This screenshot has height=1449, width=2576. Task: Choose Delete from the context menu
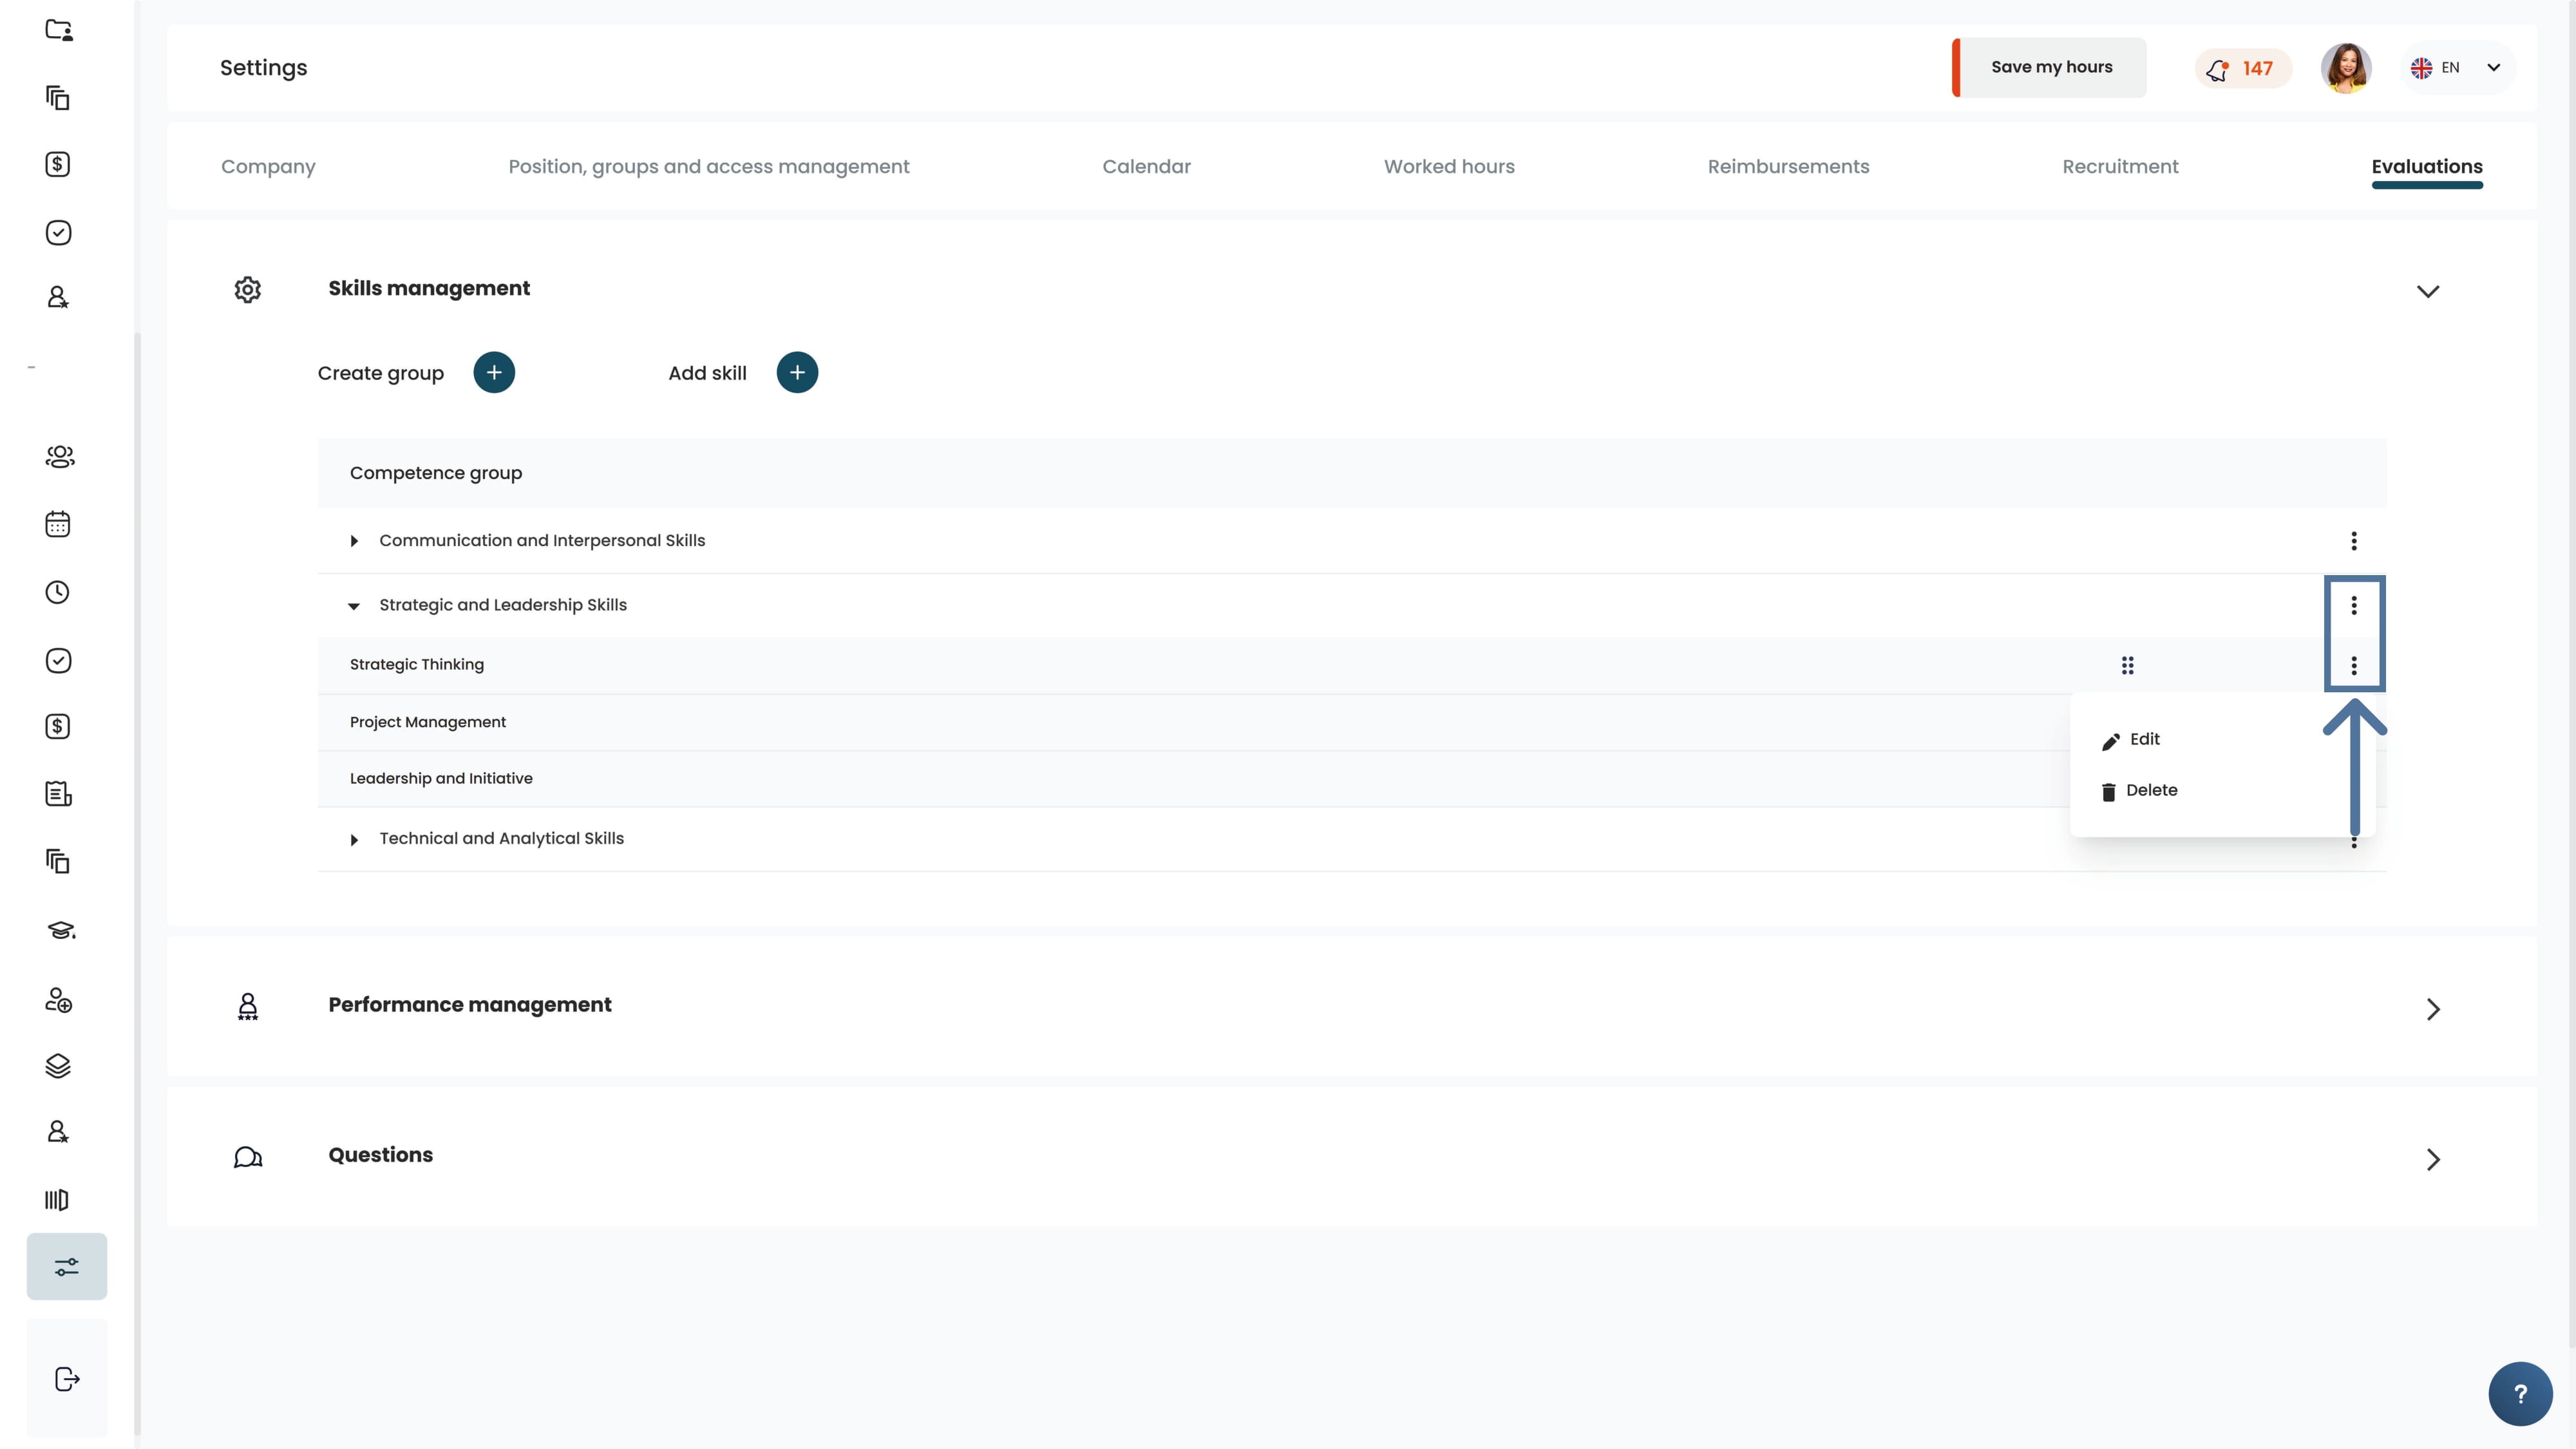pos(2140,791)
